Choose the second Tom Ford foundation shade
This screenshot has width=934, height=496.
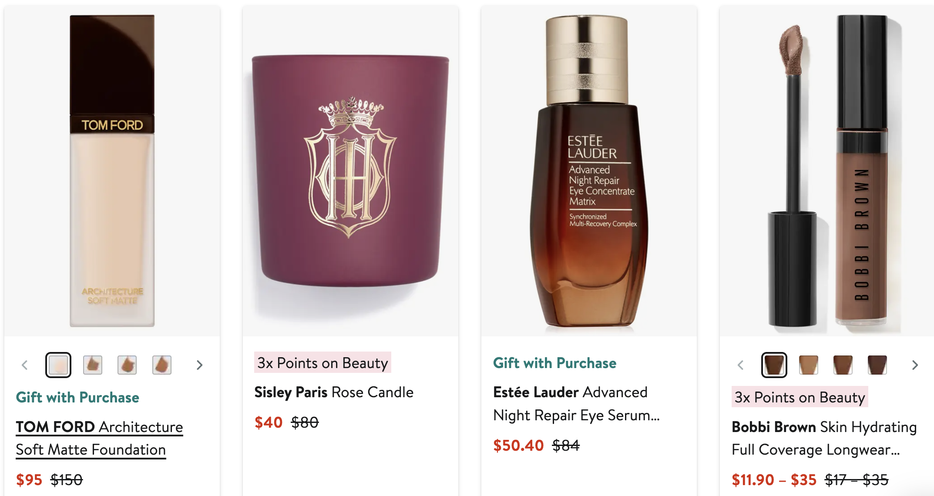93,365
